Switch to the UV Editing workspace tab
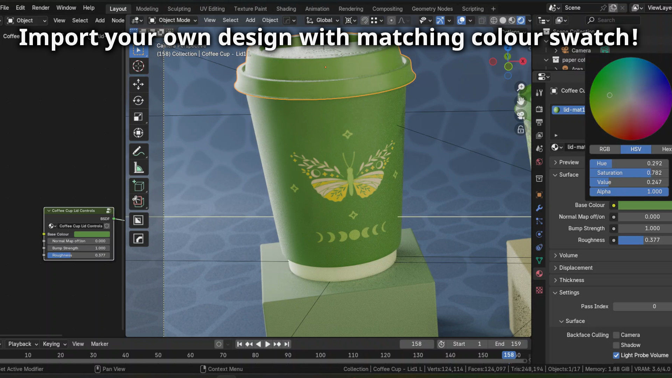Image resolution: width=672 pixels, height=378 pixels. click(212, 9)
